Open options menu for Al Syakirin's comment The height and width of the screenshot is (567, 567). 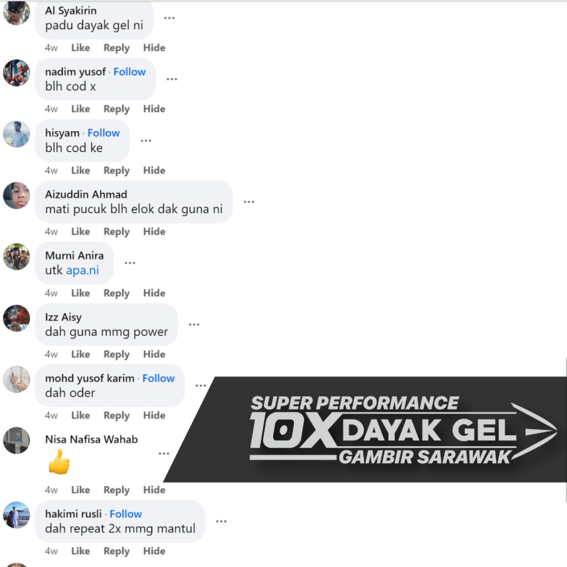pos(169,18)
